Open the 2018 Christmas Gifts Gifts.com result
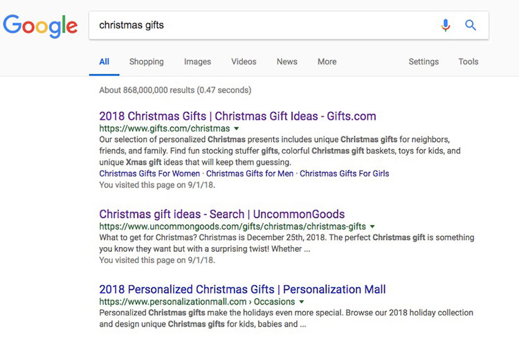The height and width of the screenshot is (337, 519). (x=237, y=116)
